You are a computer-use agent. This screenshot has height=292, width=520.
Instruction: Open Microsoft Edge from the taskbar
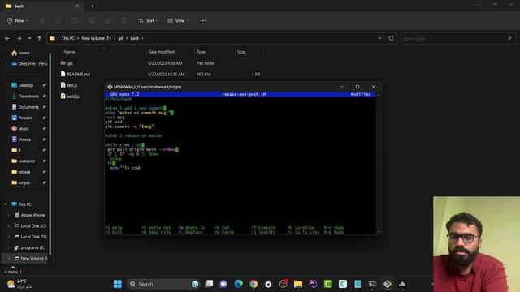(x=238, y=284)
